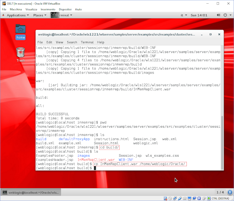Close the terminal window
The width and height of the screenshot is (234, 201).
pos(219,34)
